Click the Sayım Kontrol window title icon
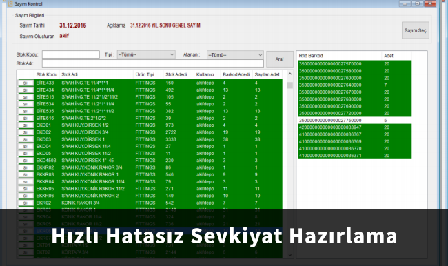Viewport: 448px width, 266px height. pyautogui.click(x=10, y=3)
